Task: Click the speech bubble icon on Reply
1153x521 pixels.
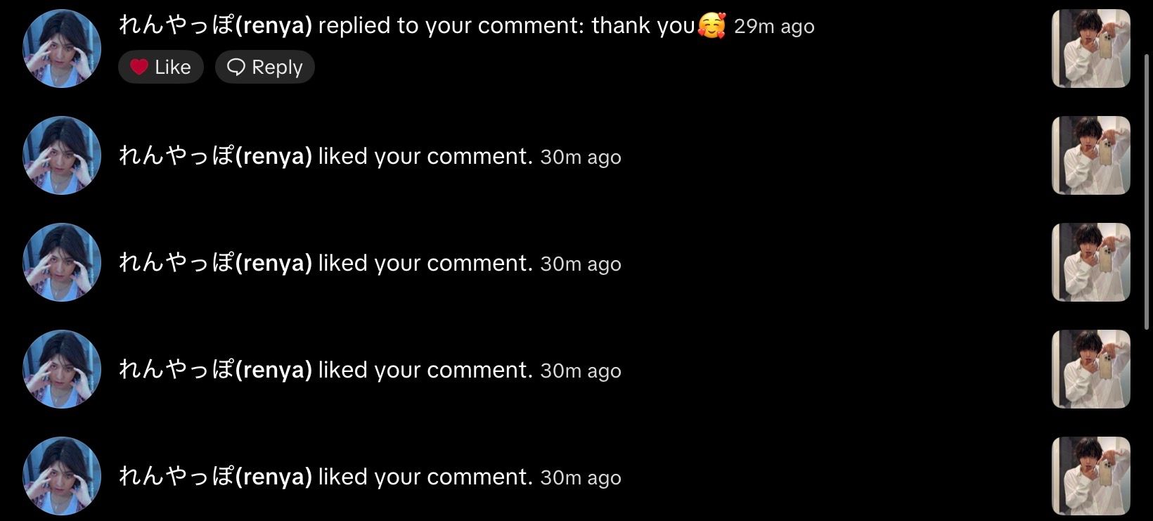Action: (236, 67)
